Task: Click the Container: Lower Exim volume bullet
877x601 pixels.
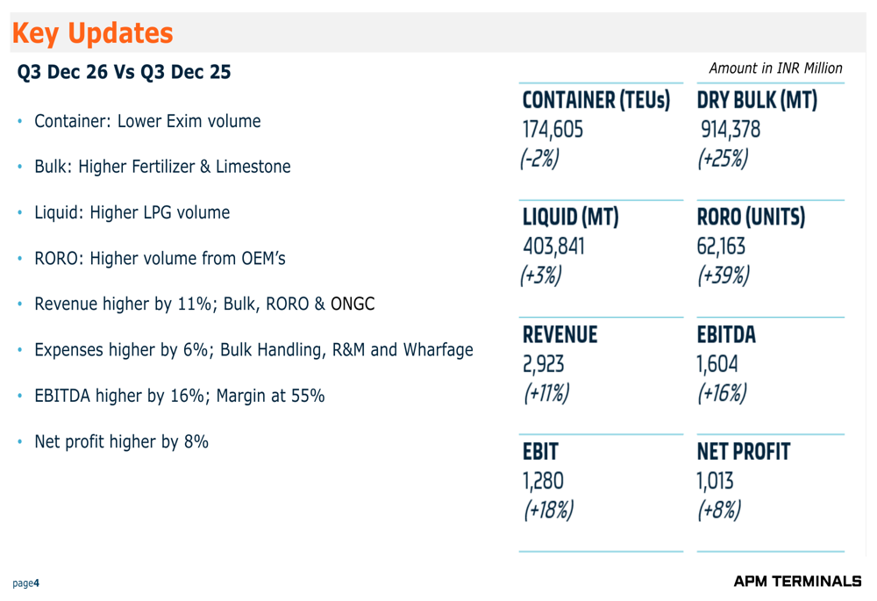Action: (x=147, y=121)
